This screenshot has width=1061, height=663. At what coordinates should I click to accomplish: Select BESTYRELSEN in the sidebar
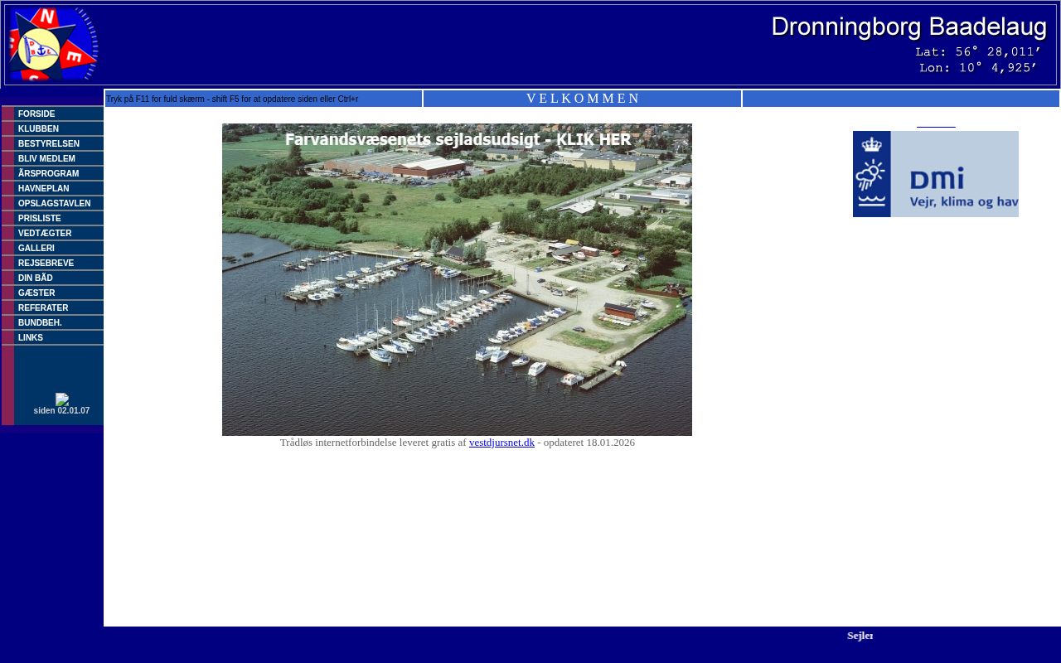tap(48, 144)
